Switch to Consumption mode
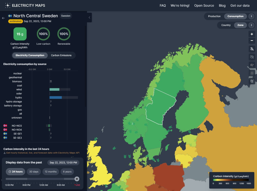Viewport: 257px width, 191px height. click(235, 16)
